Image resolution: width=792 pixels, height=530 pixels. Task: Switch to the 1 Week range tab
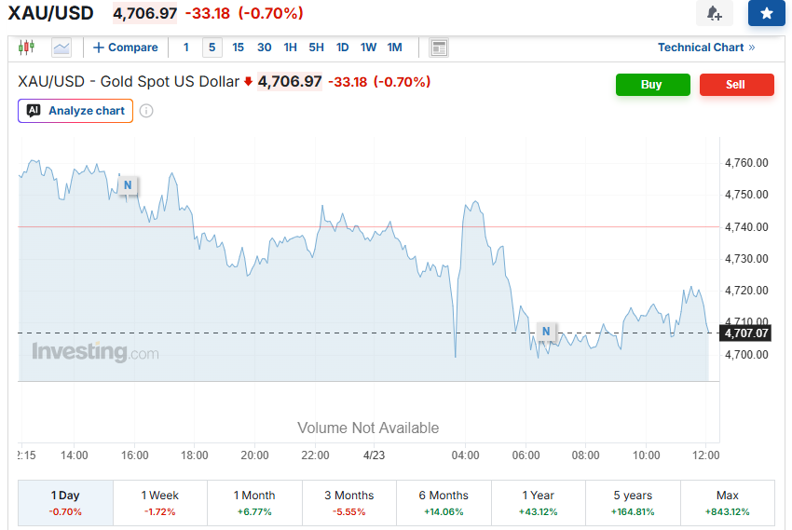[x=159, y=502]
